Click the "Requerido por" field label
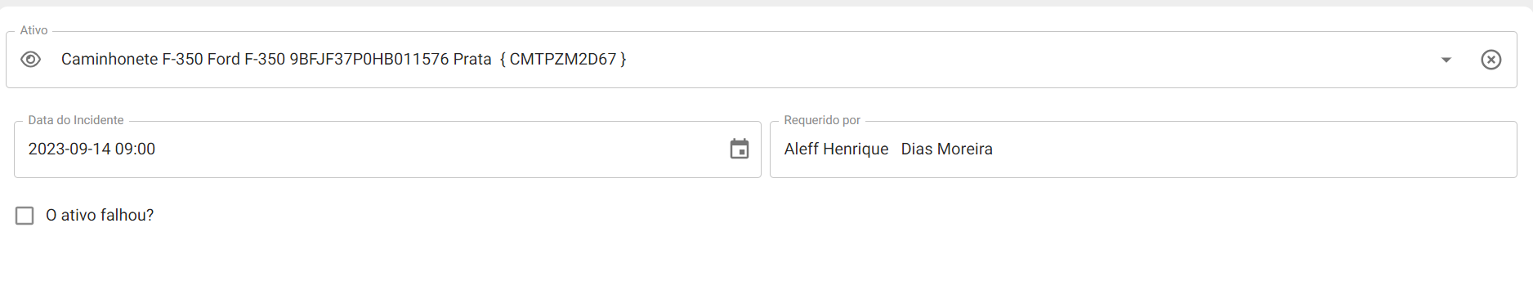The width and height of the screenshot is (1533, 308). pyautogui.click(x=822, y=120)
